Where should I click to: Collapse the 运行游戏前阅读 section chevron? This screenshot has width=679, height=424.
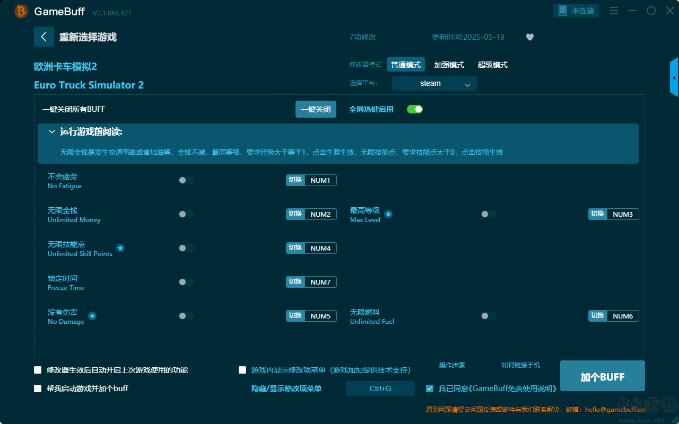click(52, 131)
